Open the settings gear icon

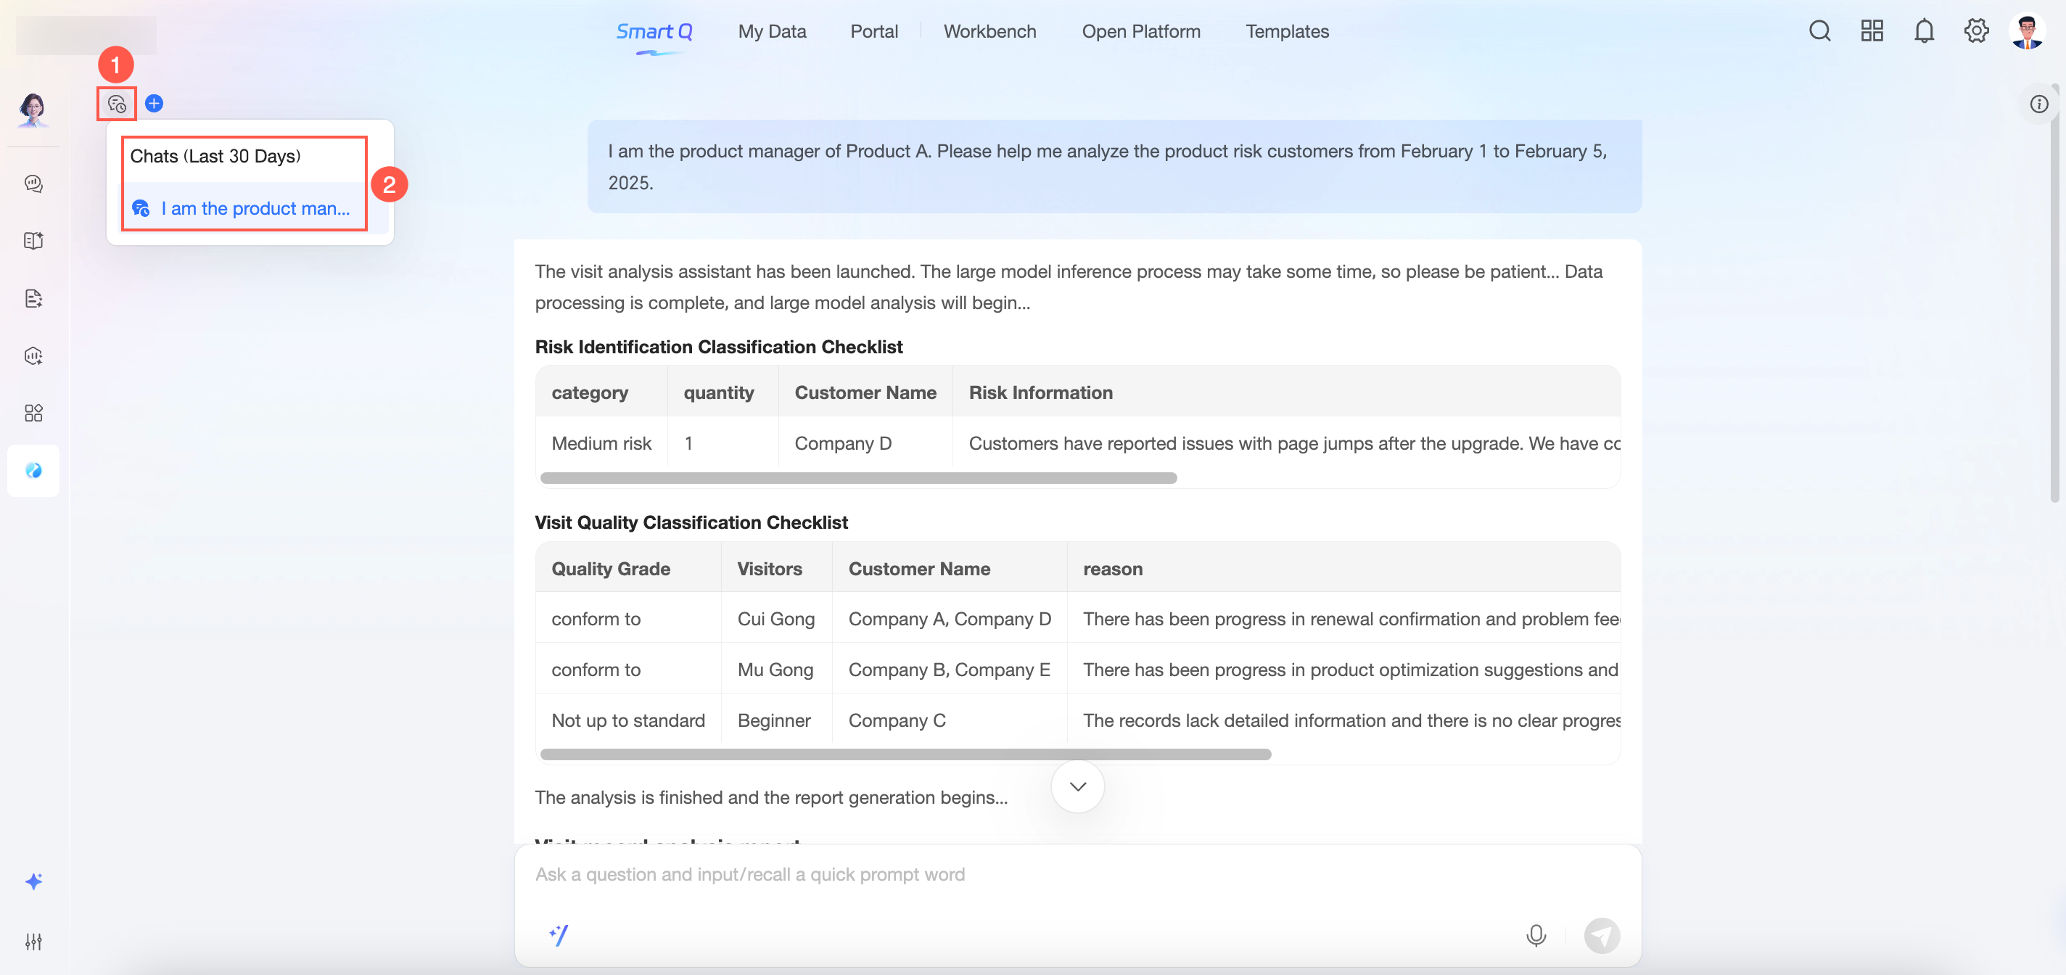[1975, 31]
